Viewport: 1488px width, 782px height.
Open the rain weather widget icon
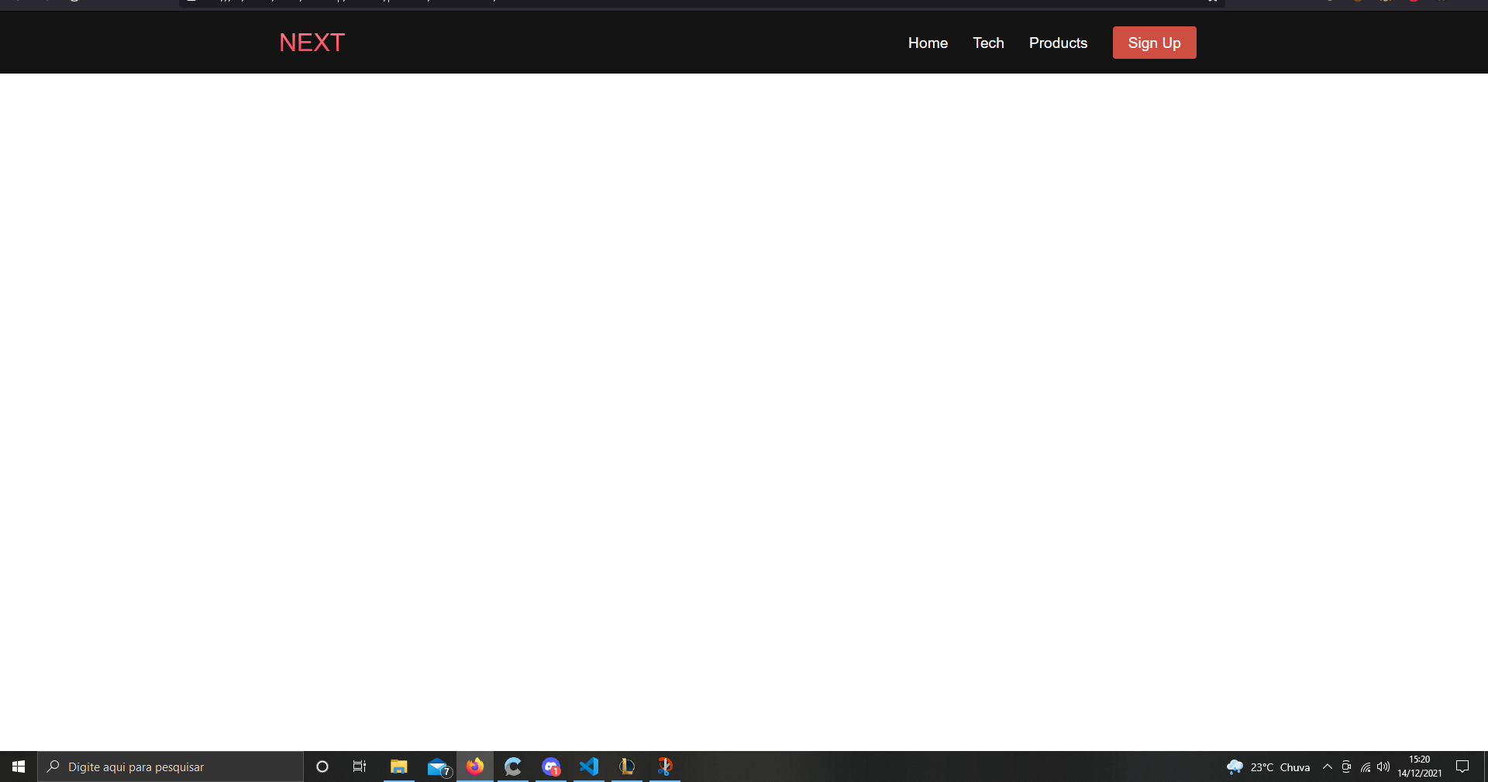(x=1235, y=767)
